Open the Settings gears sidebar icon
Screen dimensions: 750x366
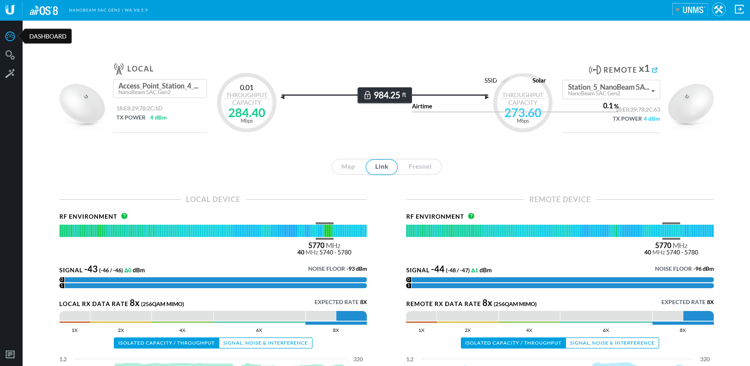tap(10, 55)
